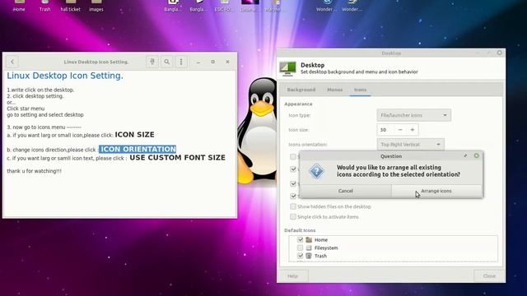Image resolution: width=527 pixels, height=296 pixels.
Task: Click the Home row label in Default Icons
Action: coord(321,240)
